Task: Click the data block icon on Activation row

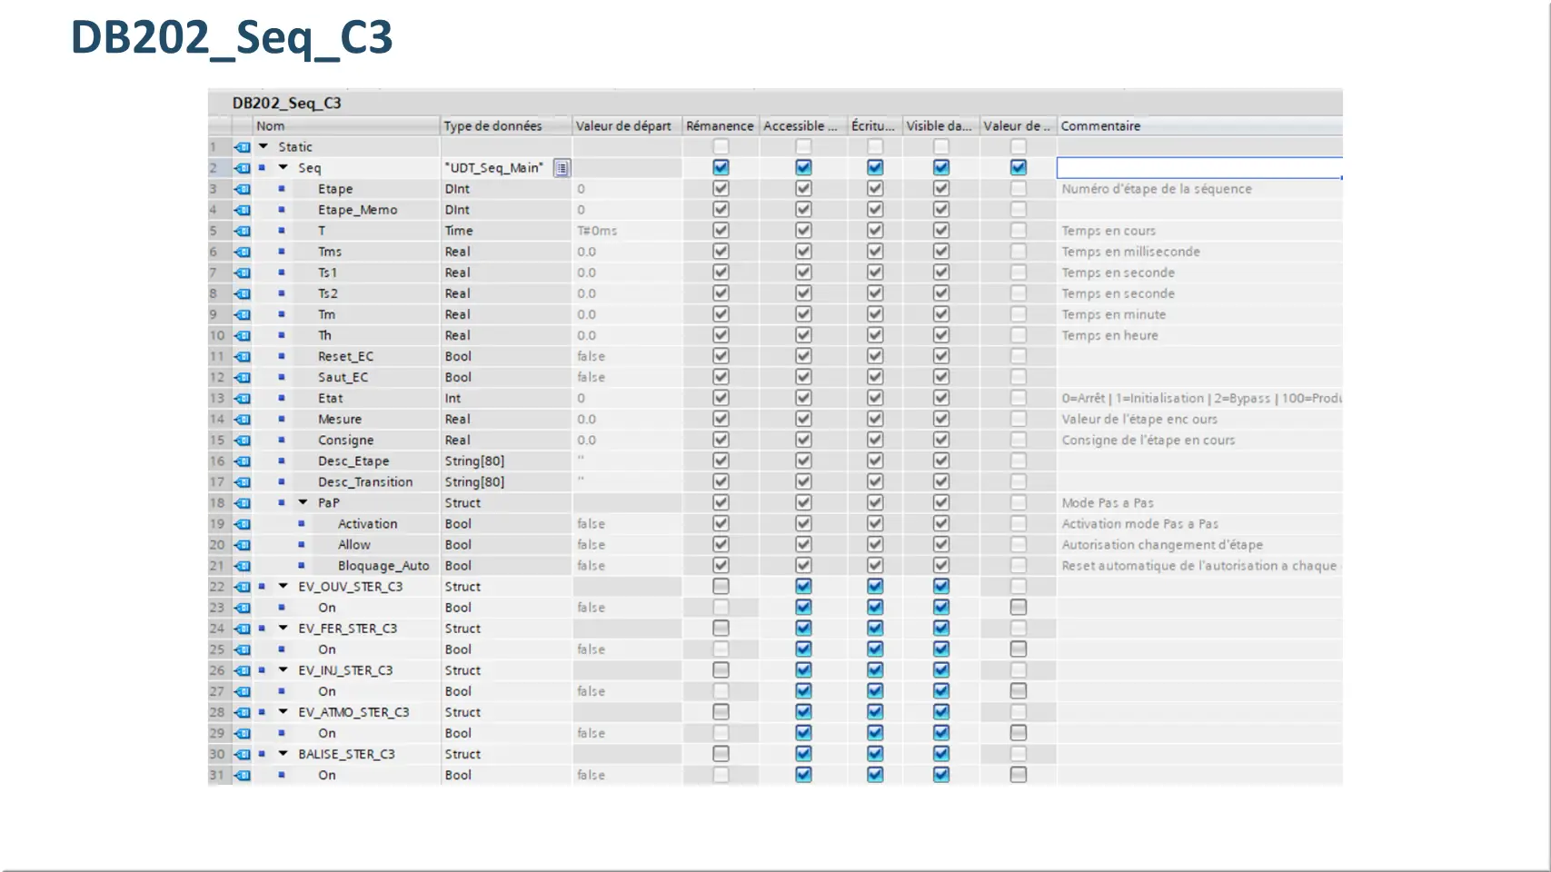Action: (x=243, y=524)
